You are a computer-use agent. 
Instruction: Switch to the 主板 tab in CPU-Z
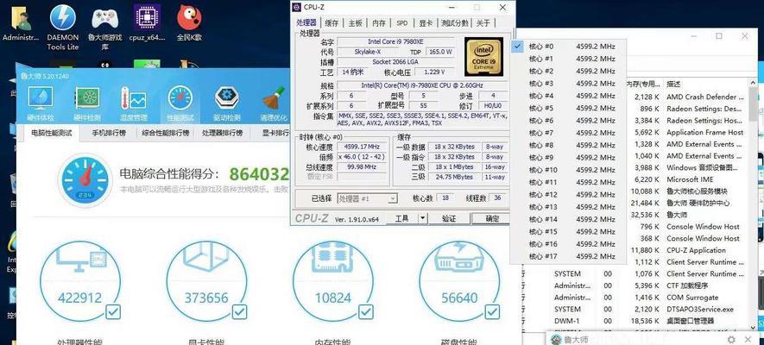(355, 23)
